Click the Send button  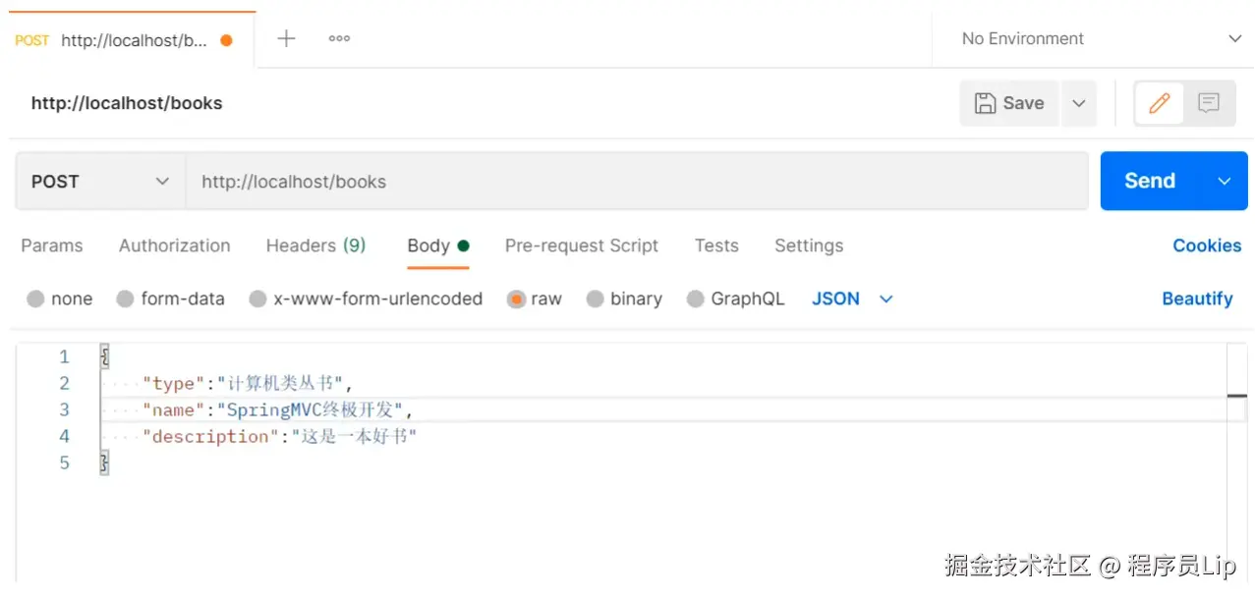[1150, 181]
